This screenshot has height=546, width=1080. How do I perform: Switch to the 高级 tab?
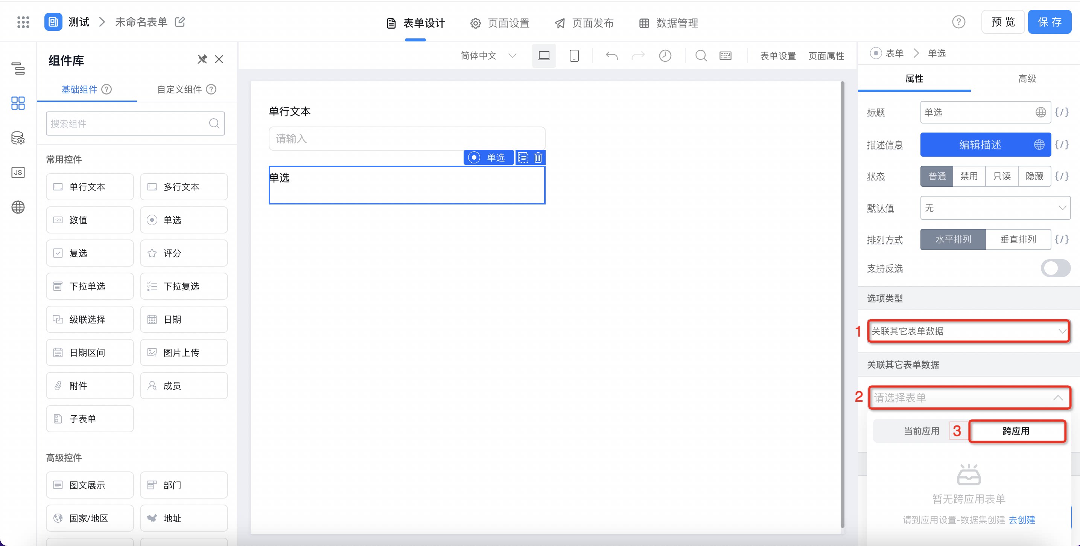pyautogui.click(x=1027, y=78)
